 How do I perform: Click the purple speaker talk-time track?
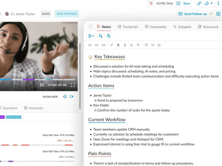(x=37, y=161)
